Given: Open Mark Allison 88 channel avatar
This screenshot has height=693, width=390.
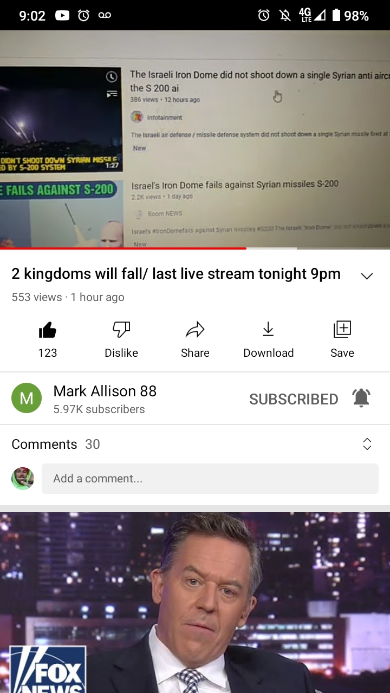Looking at the screenshot, I should [27, 398].
